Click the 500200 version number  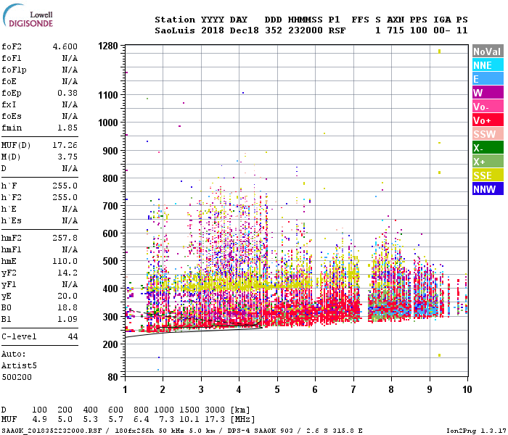(17, 378)
